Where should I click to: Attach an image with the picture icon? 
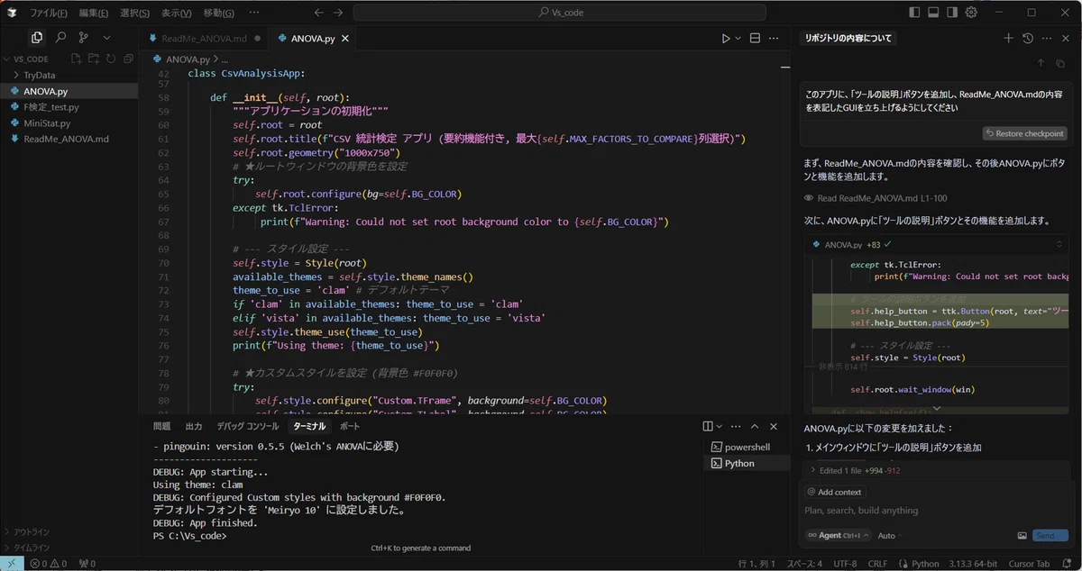click(1022, 535)
